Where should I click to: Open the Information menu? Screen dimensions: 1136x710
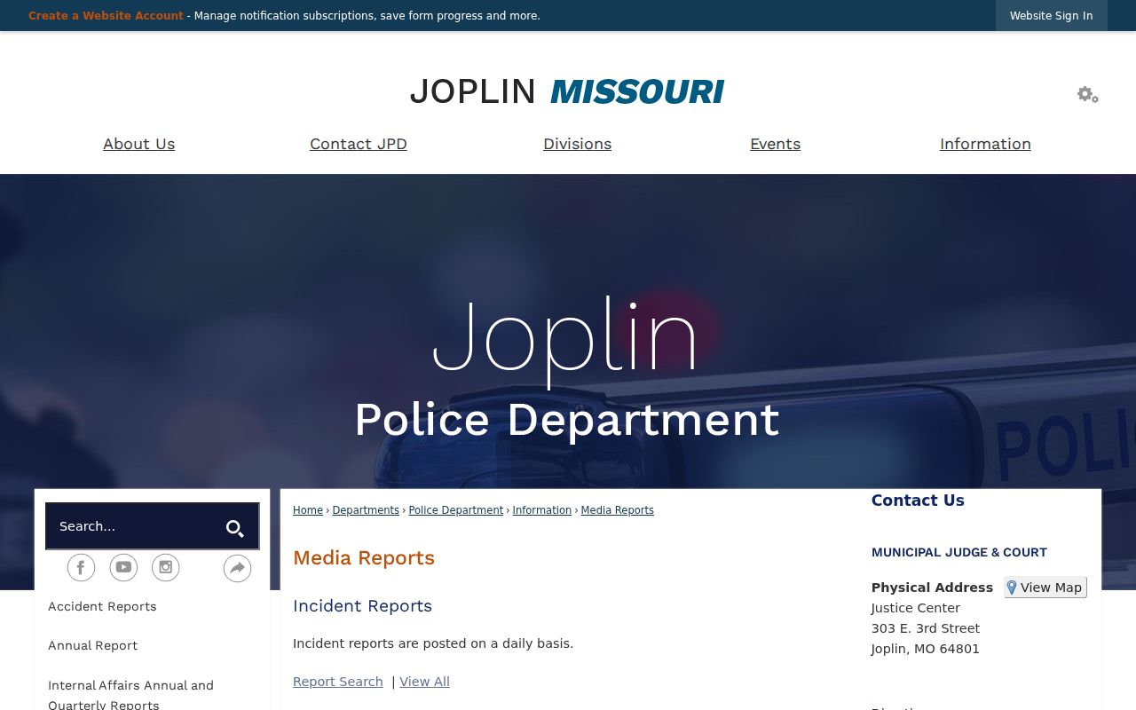click(985, 144)
